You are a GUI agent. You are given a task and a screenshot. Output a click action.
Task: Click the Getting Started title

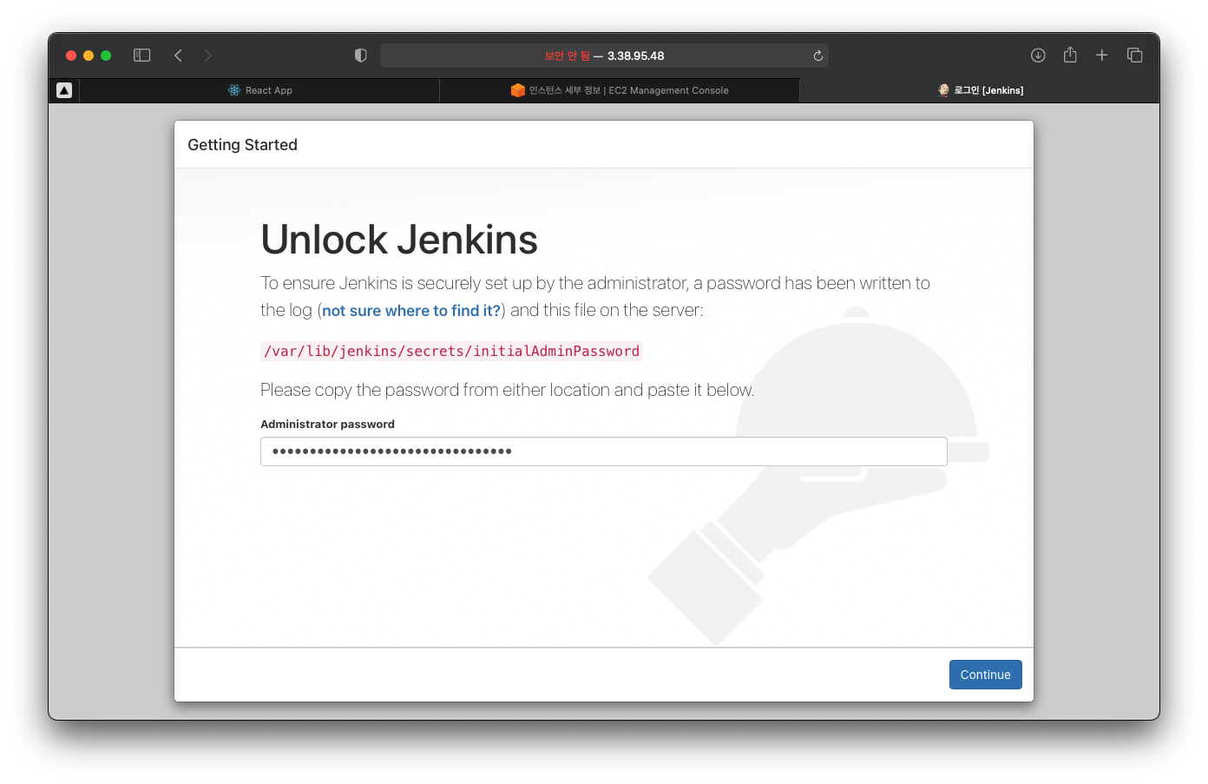click(242, 145)
